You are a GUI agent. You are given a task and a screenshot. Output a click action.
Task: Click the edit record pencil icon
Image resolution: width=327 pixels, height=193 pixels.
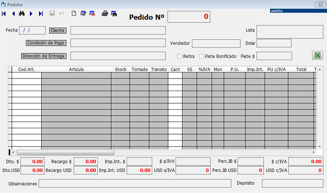pyautogui.click(x=83, y=14)
